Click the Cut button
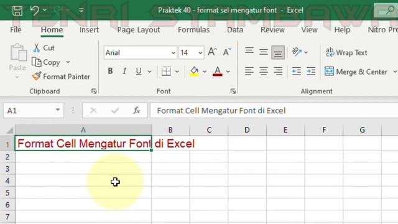 click(x=44, y=48)
